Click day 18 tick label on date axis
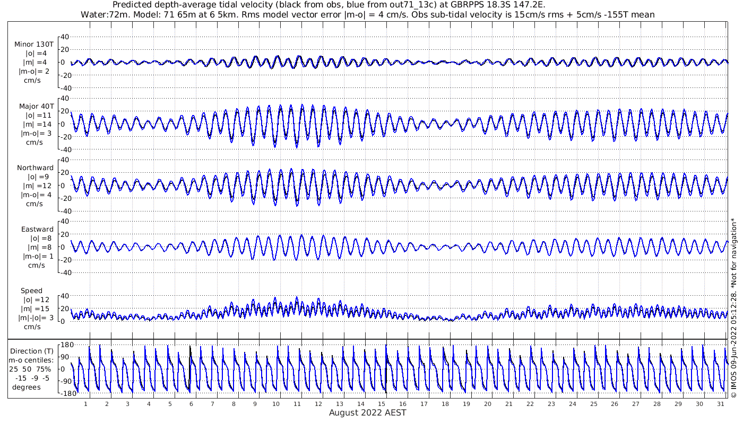743x424 pixels. (x=445, y=404)
